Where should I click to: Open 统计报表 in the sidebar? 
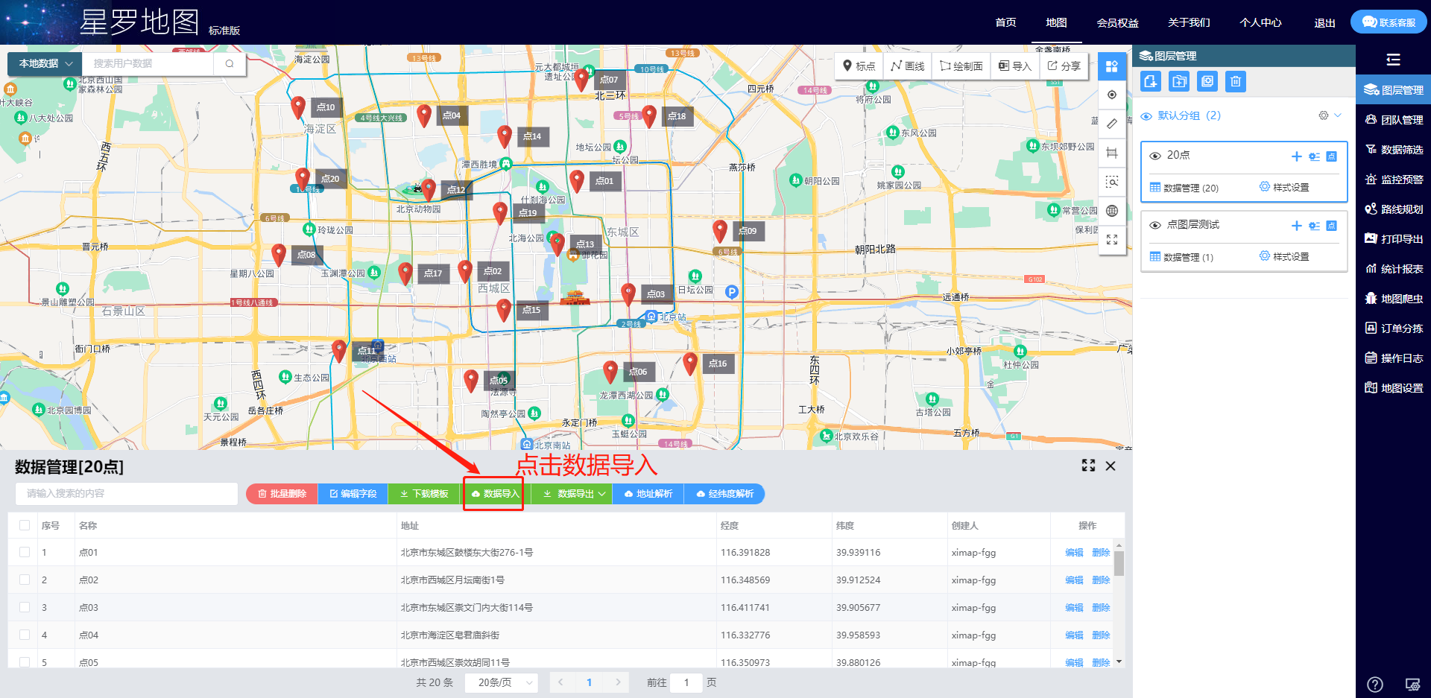point(1393,269)
